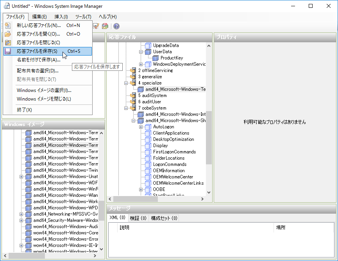Click the OEMWelcomeCenter cube icon
The image size is (338, 261).
[148, 177]
